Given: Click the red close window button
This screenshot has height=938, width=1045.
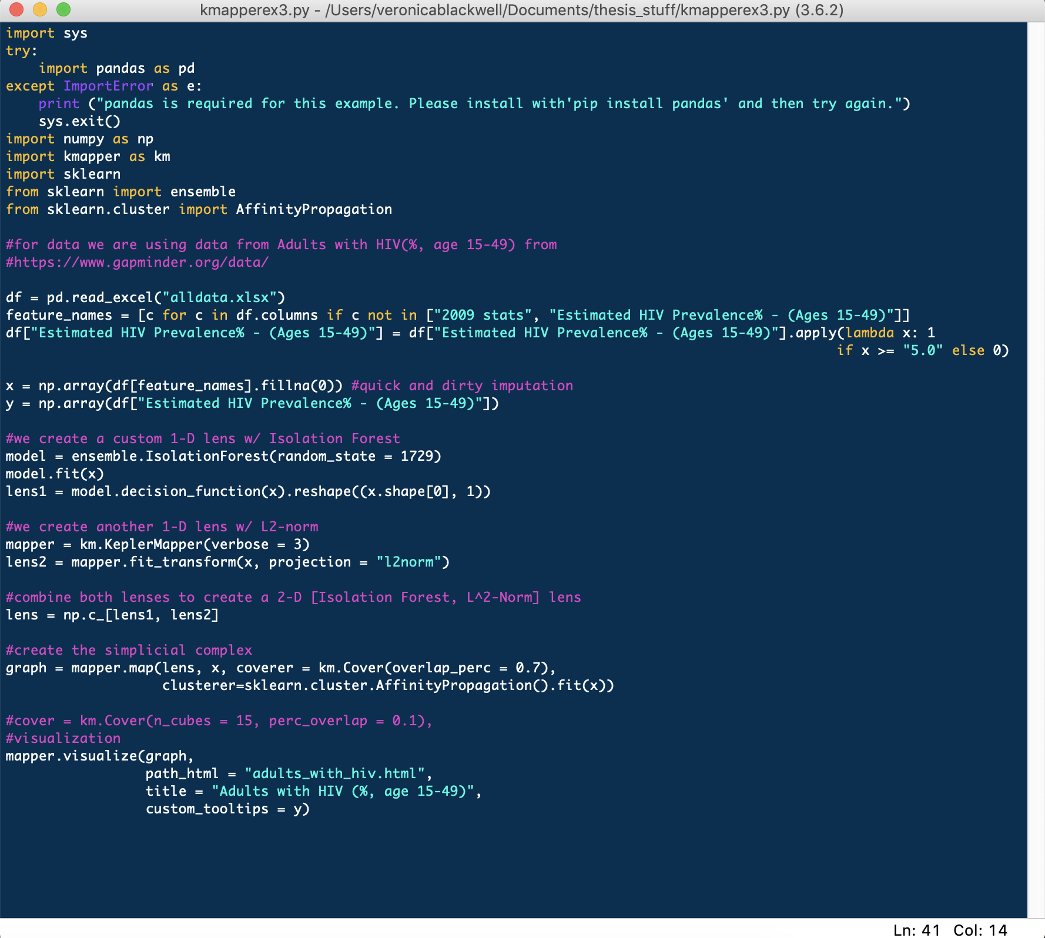Looking at the screenshot, I should click(x=16, y=9).
